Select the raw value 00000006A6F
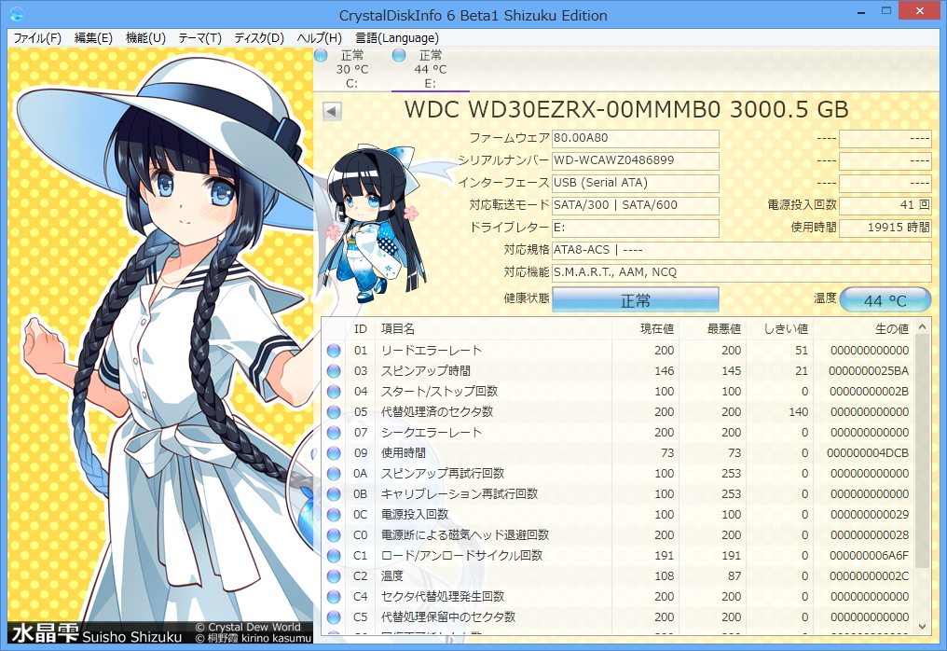The image size is (947, 651). tap(869, 556)
